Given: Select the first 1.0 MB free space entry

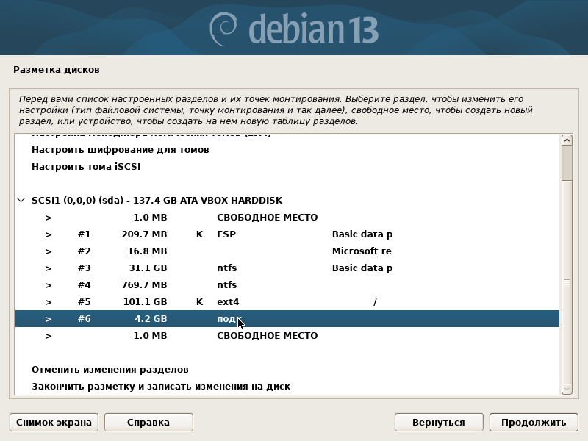Looking at the screenshot, I should coord(287,218).
